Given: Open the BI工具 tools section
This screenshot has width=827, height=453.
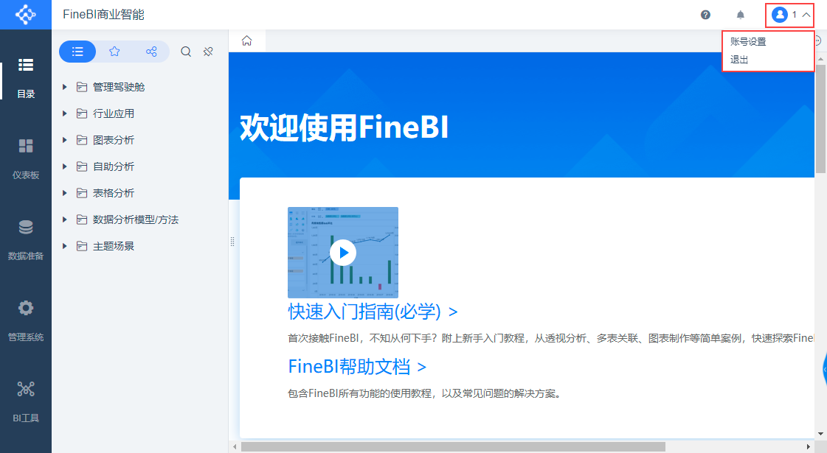Looking at the screenshot, I should [26, 403].
